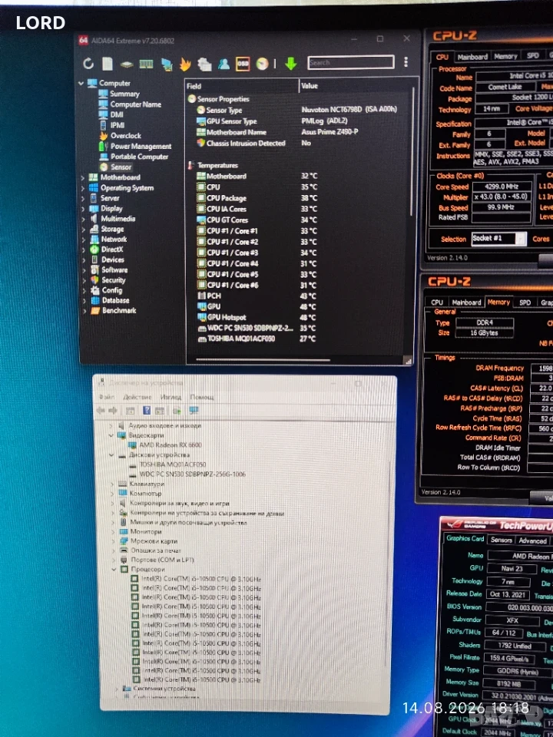Select the Network node in AIDA64 tree

click(x=114, y=240)
